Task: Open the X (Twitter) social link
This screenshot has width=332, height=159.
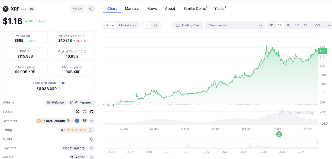Action: (x=77, y=112)
